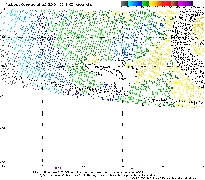Click the '>50 knots' legend label

tap(197, 7)
